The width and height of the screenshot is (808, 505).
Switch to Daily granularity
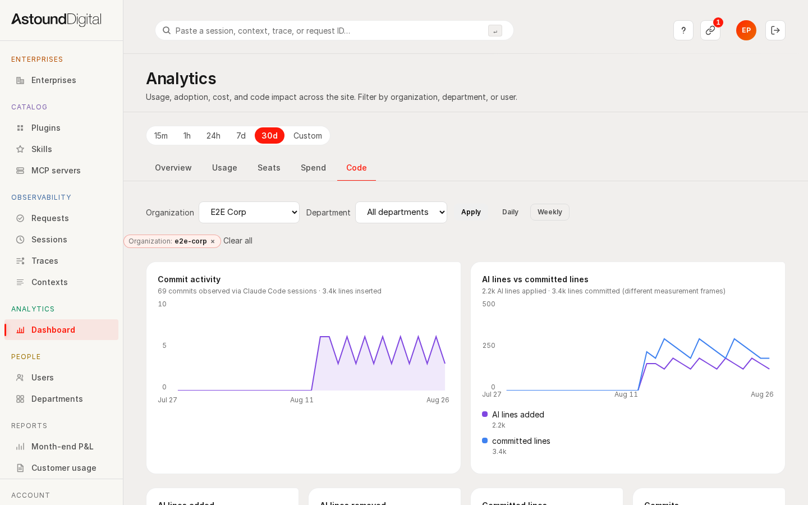click(510, 212)
